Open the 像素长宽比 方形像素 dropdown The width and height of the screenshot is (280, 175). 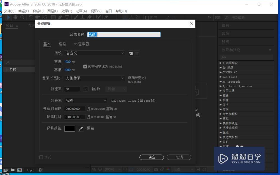tap(94, 78)
